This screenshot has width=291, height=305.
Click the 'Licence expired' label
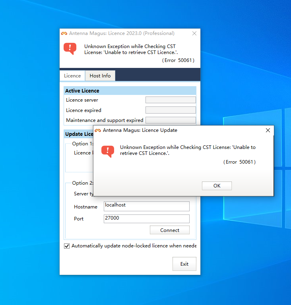click(83, 110)
